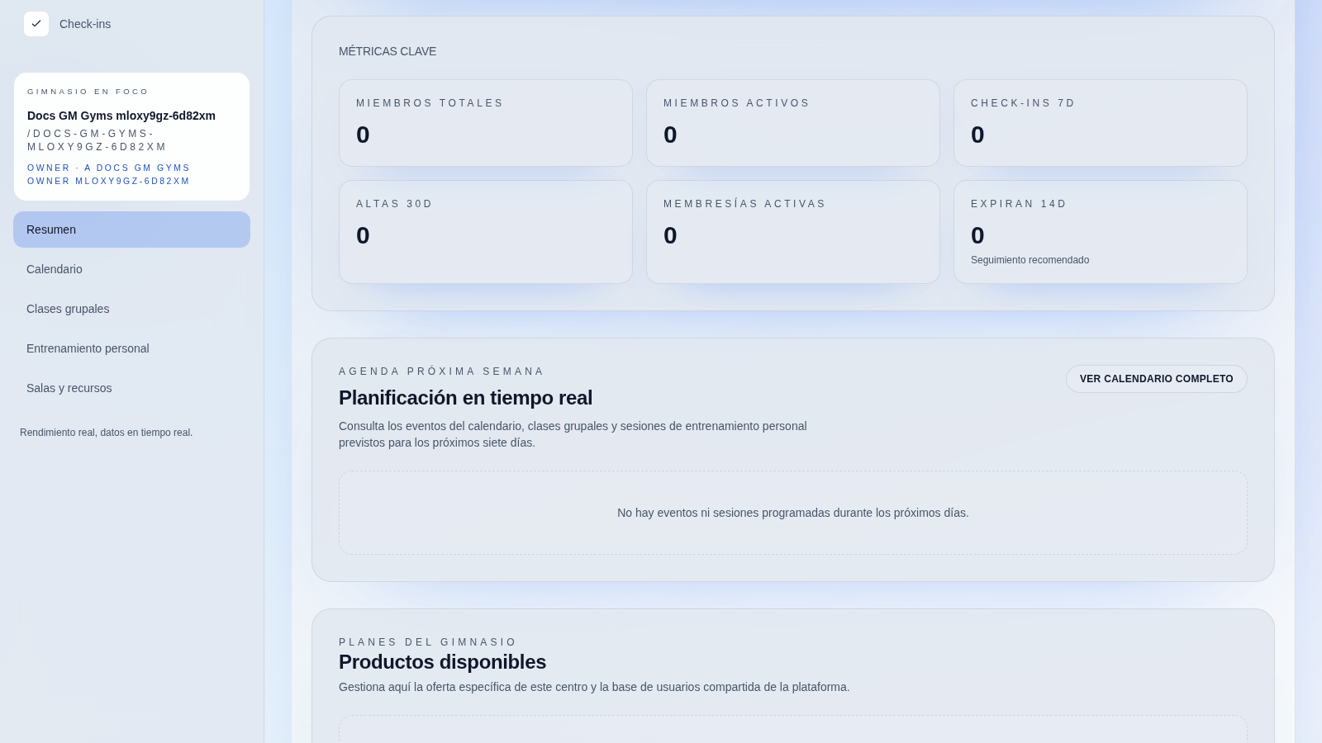The height and width of the screenshot is (743, 1322).
Task: Click the Miembros Activos metric card
Action: [x=792, y=123]
